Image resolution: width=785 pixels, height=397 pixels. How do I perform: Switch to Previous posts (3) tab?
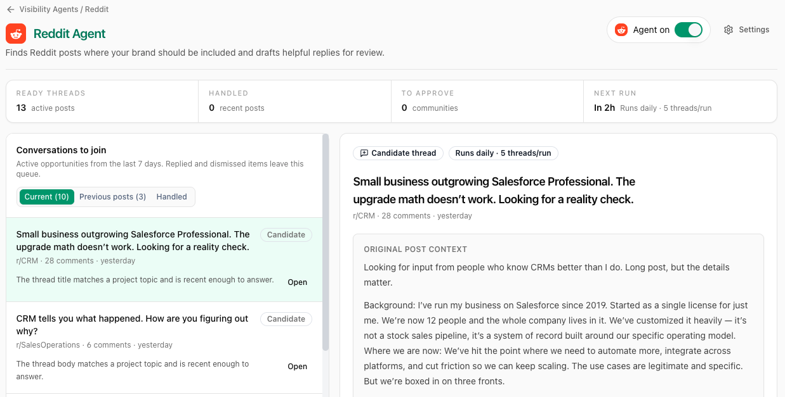pos(112,197)
